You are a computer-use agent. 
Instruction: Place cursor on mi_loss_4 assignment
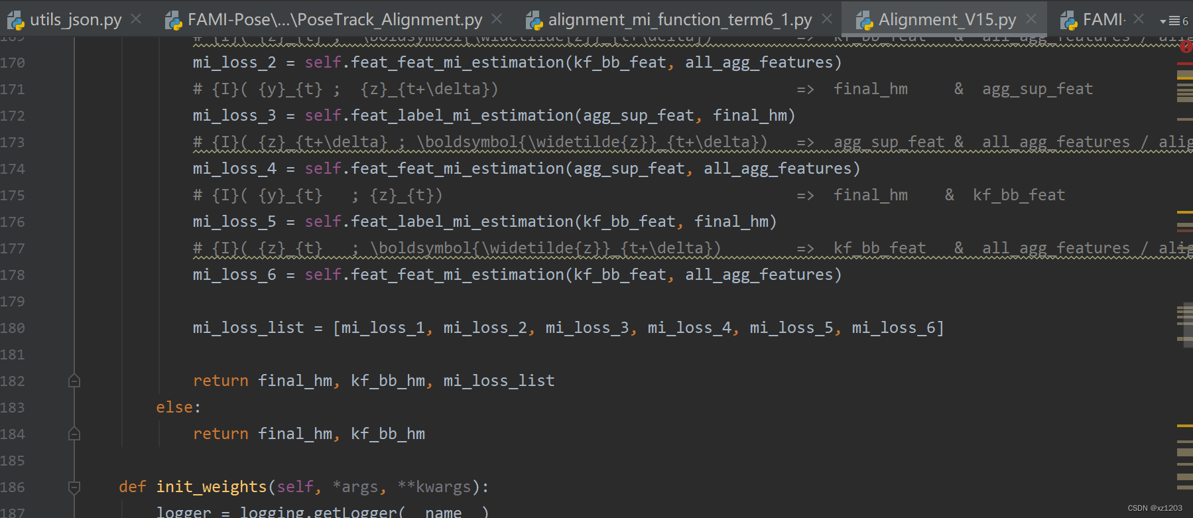tap(235, 168)
